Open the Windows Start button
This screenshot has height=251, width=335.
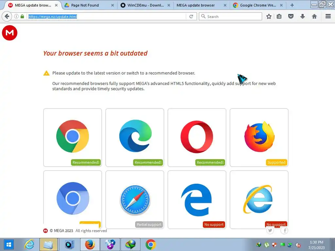tap(9, 244)
